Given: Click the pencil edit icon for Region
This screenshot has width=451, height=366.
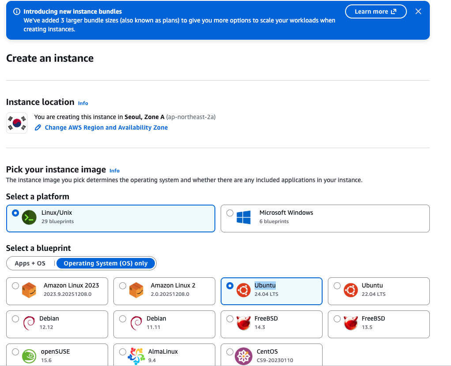Looking at the screenshot, I should click(x=38, y=127).
